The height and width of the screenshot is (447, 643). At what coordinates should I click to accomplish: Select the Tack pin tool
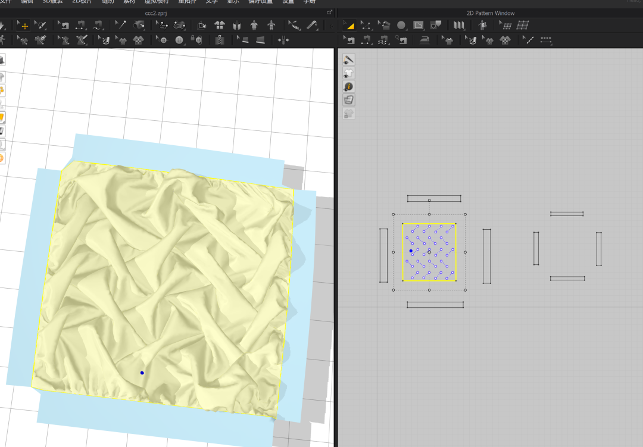point(120,26)
